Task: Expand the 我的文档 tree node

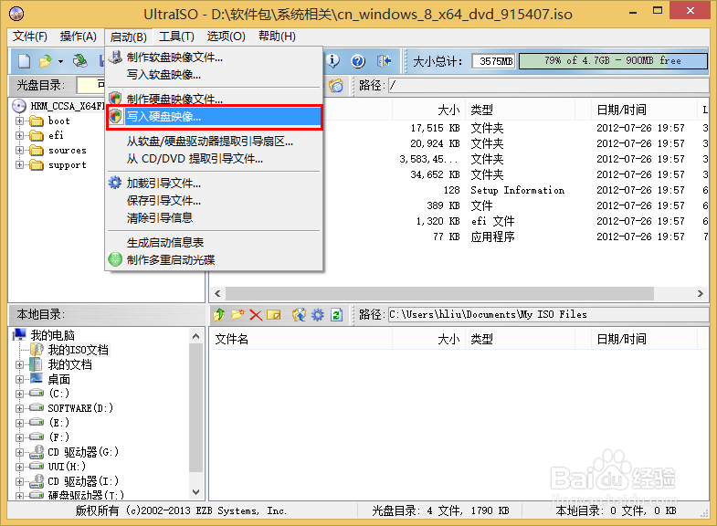Action: click(x=19, y=364)
